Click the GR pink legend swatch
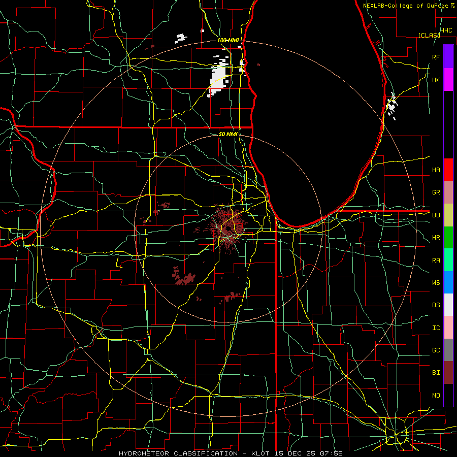Viewport: 457px width, 457px height. pyautogui.click(x=448, y=192)
